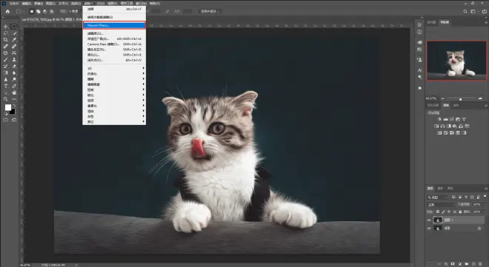Select the Clone Stamp tool

tap(14, 59)
